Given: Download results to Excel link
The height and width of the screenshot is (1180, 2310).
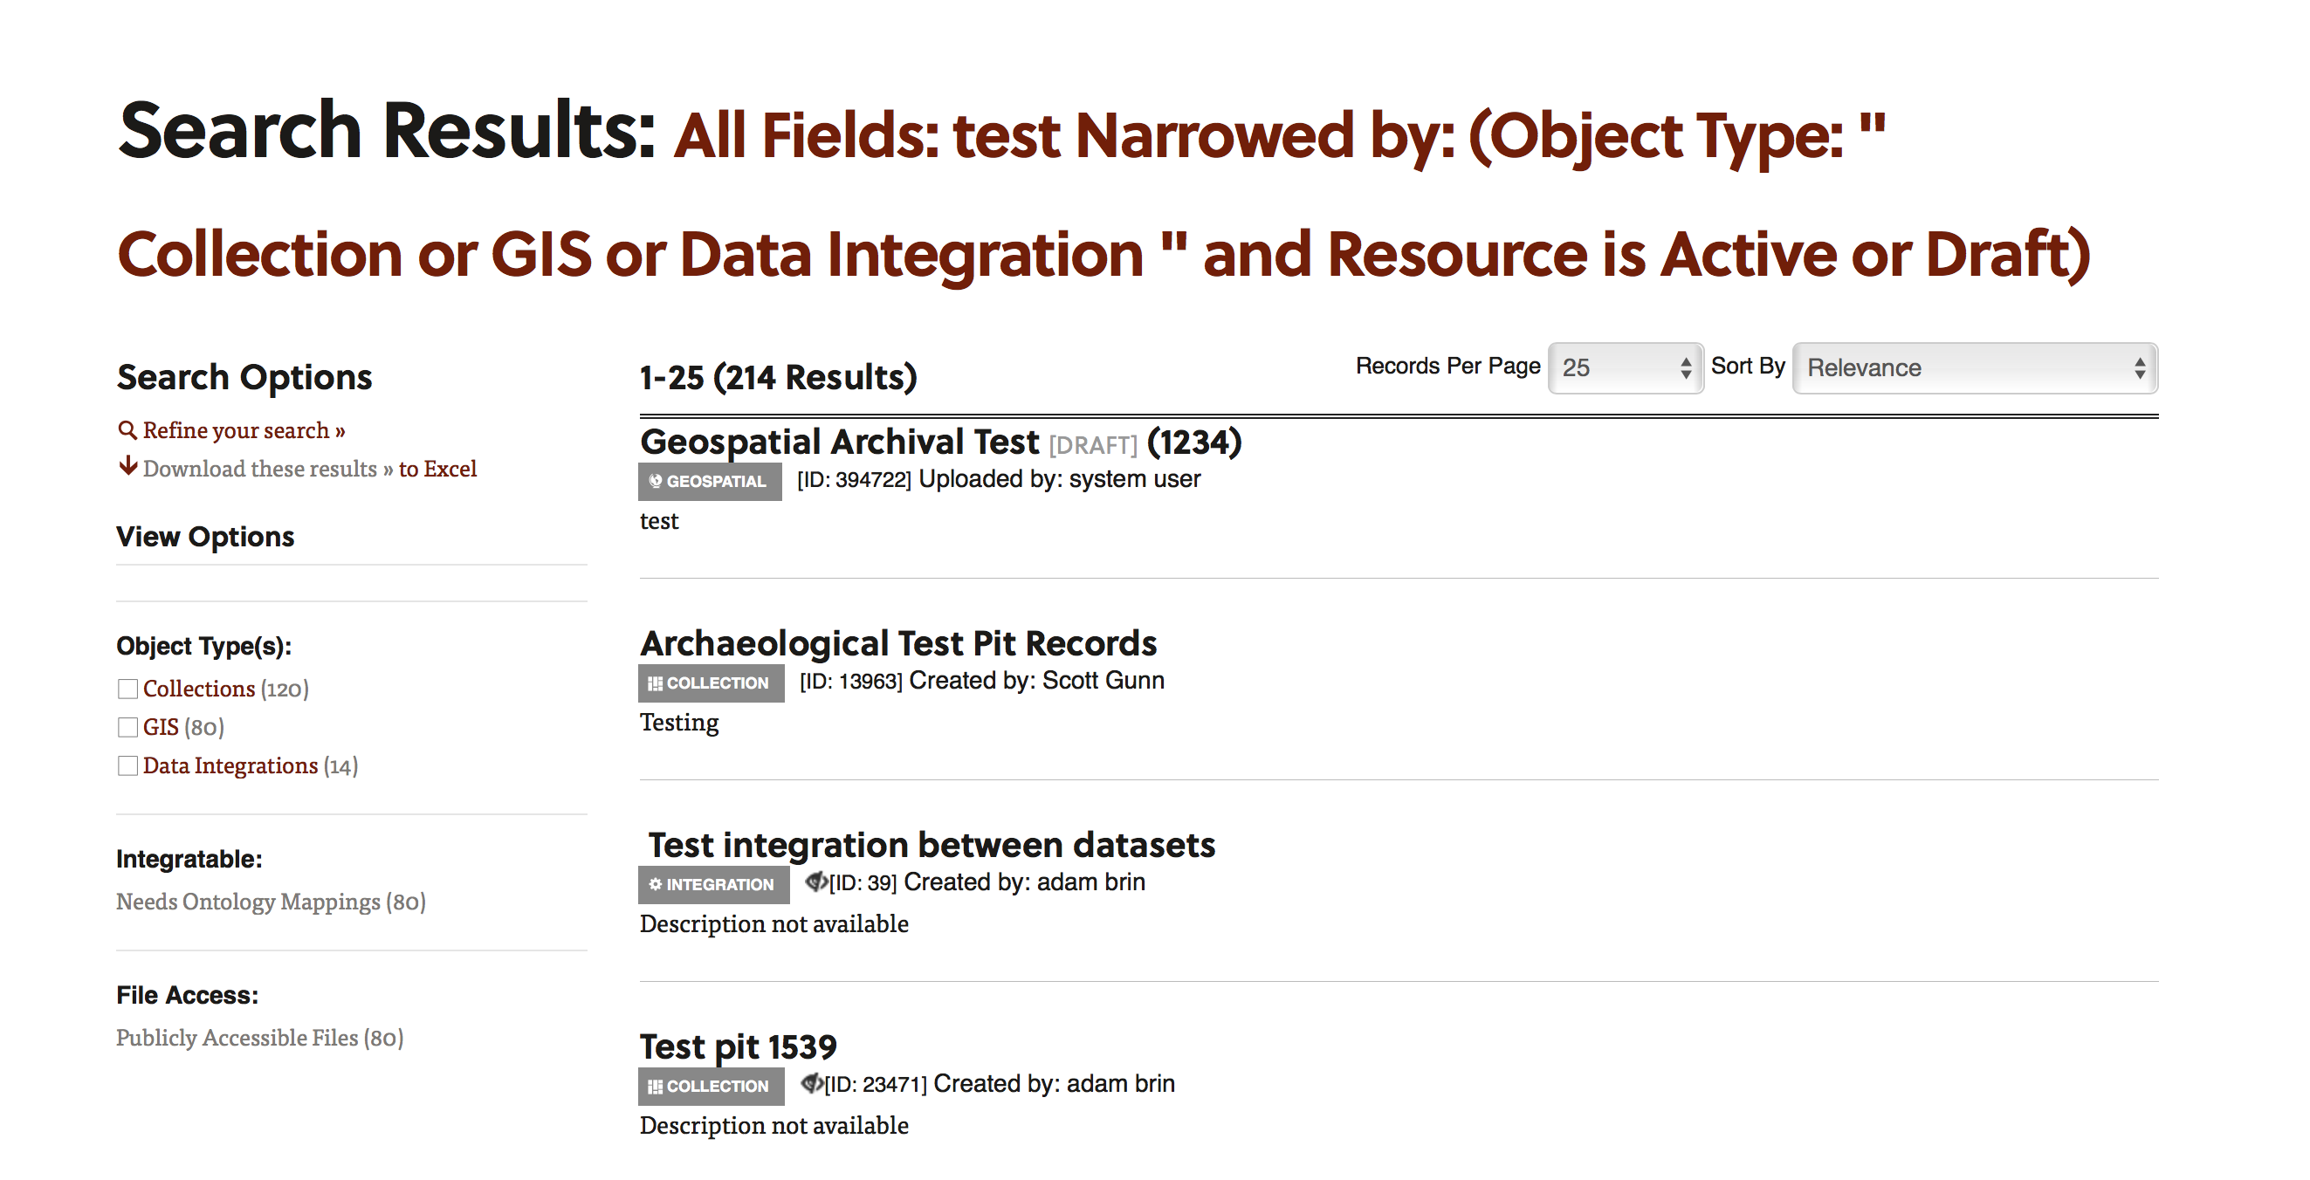Looking at the screenshot, I should [x=437, y=469].
